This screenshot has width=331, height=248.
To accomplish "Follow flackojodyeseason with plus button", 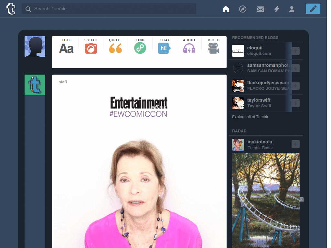I will (295, 86).
